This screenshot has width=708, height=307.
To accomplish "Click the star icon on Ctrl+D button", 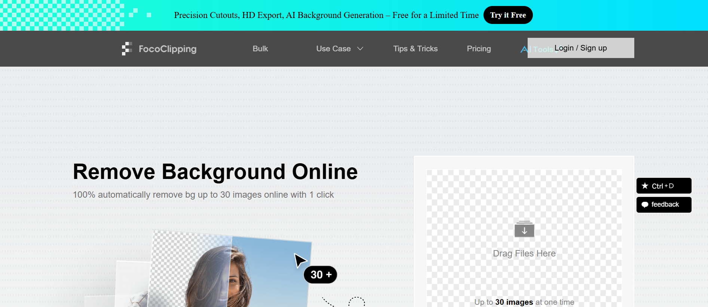I will 645,186.
